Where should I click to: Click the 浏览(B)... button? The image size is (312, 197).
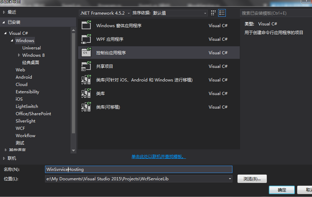tap(252, 179)
